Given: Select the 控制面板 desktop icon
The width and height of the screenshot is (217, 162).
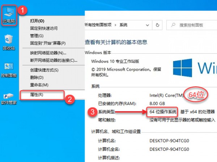Looking at the screenshot, I should (9, 70).
